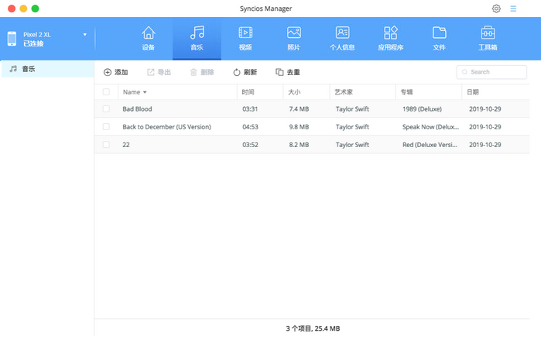Toggle the select-all checkbox in header
Screen dimensions: 541x340
pyautogui.click(x=106, y=92)
